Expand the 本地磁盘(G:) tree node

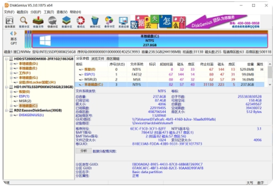click(x=11, y=78)
